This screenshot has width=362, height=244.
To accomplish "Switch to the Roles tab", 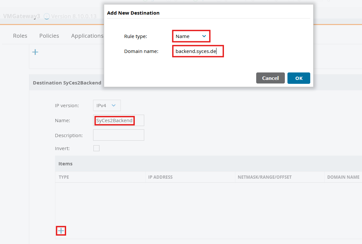I will [x=20, y=36].
